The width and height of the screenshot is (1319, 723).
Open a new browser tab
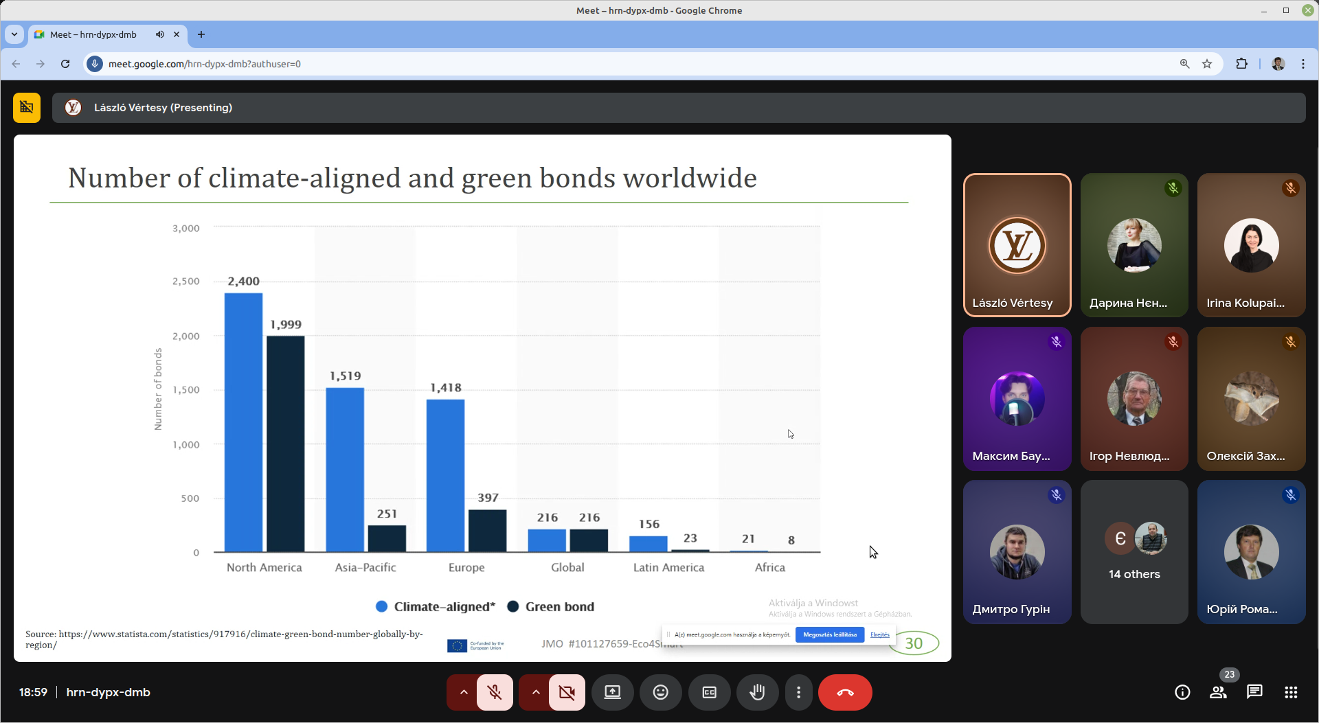pos(201,34)
